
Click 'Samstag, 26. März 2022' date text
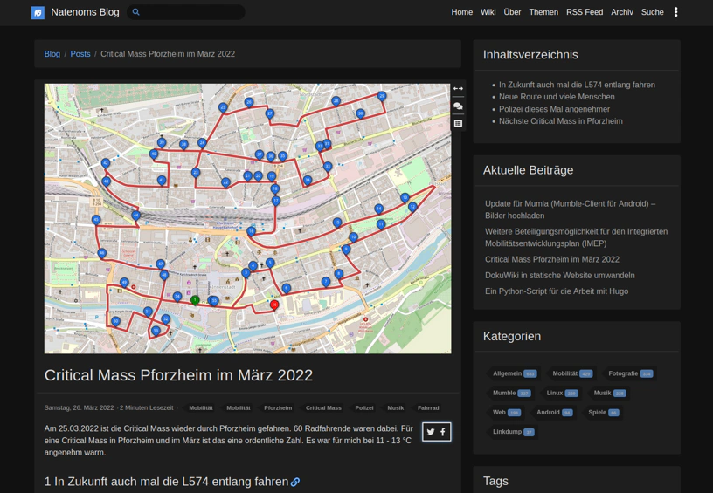coord(80,408)
